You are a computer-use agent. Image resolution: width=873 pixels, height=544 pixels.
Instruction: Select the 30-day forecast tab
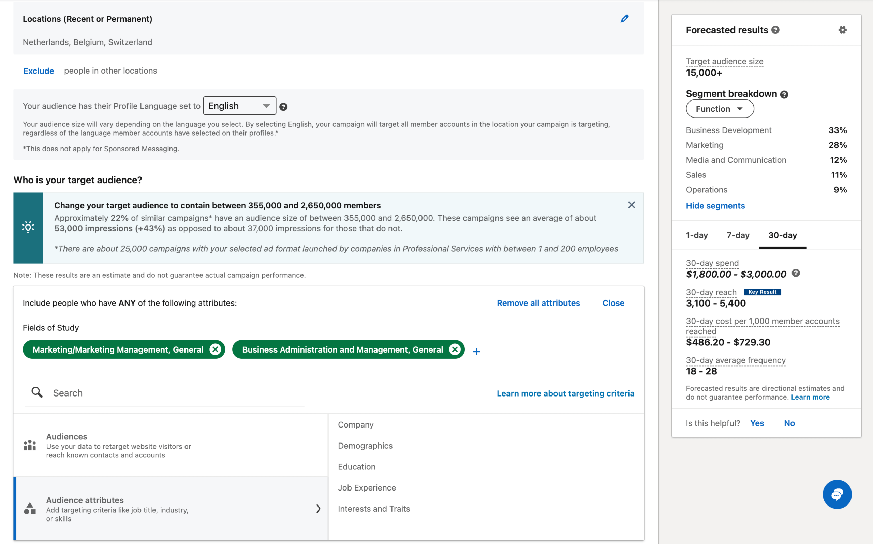782,235
